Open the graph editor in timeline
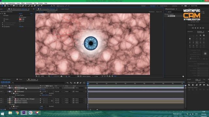 pos(84,83)
